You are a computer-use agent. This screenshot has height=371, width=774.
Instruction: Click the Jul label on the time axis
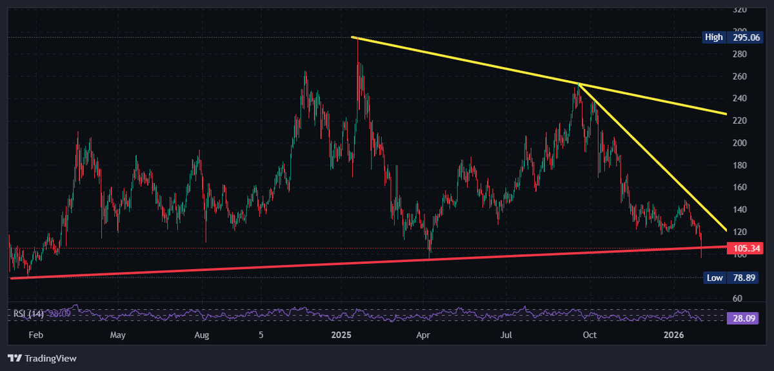point(507,336)
